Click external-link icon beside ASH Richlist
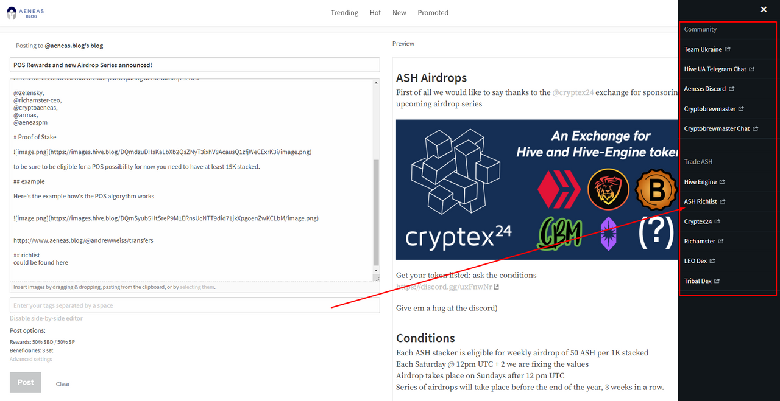This screenshot has width=780, height=401. (723, 201)
